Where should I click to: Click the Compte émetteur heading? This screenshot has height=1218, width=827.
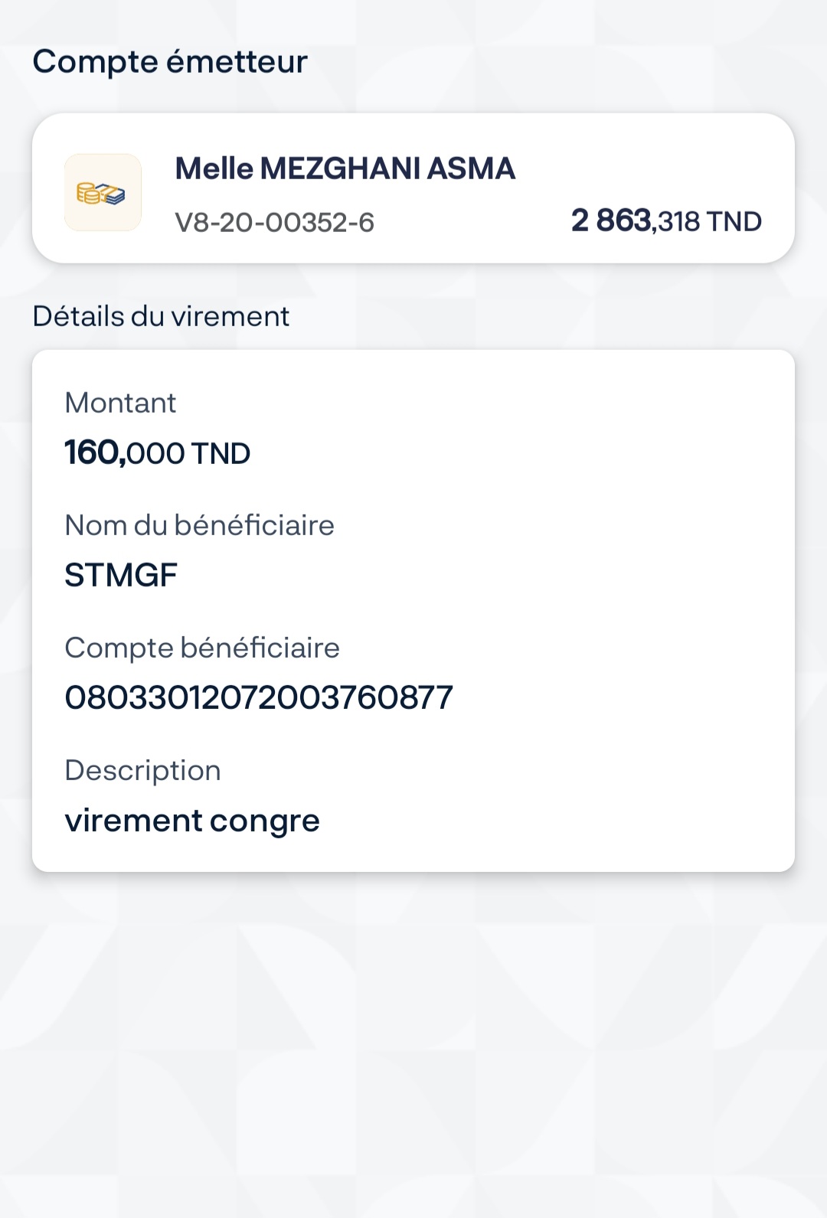click(x=170, y=62)
